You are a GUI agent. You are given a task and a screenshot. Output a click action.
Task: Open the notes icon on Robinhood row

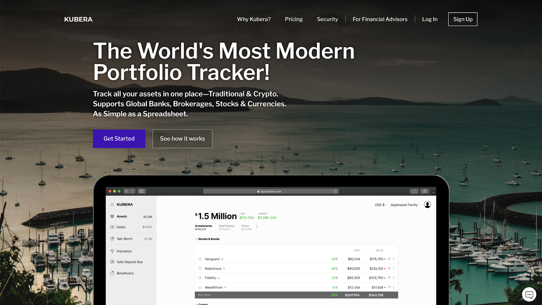coord(389,268)
